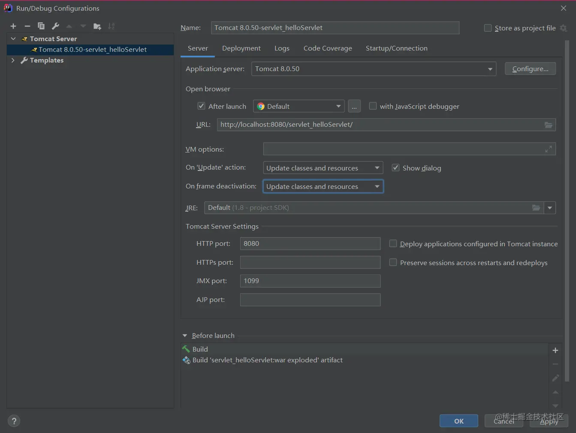Select Tomcat 8.0.50-servlet_helloServlet in the tree

90,50
